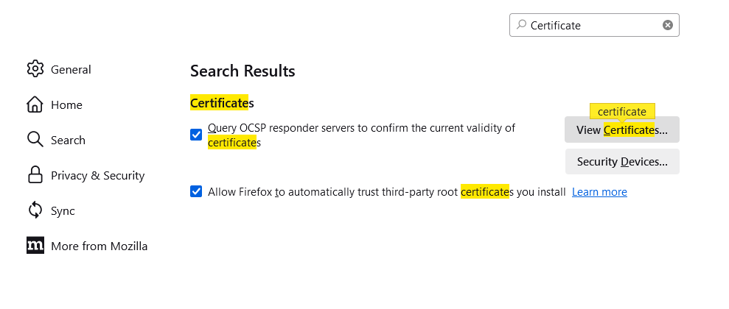Click the Privacy & Security lock icon

pyautogui.click(x=35, y=175)
